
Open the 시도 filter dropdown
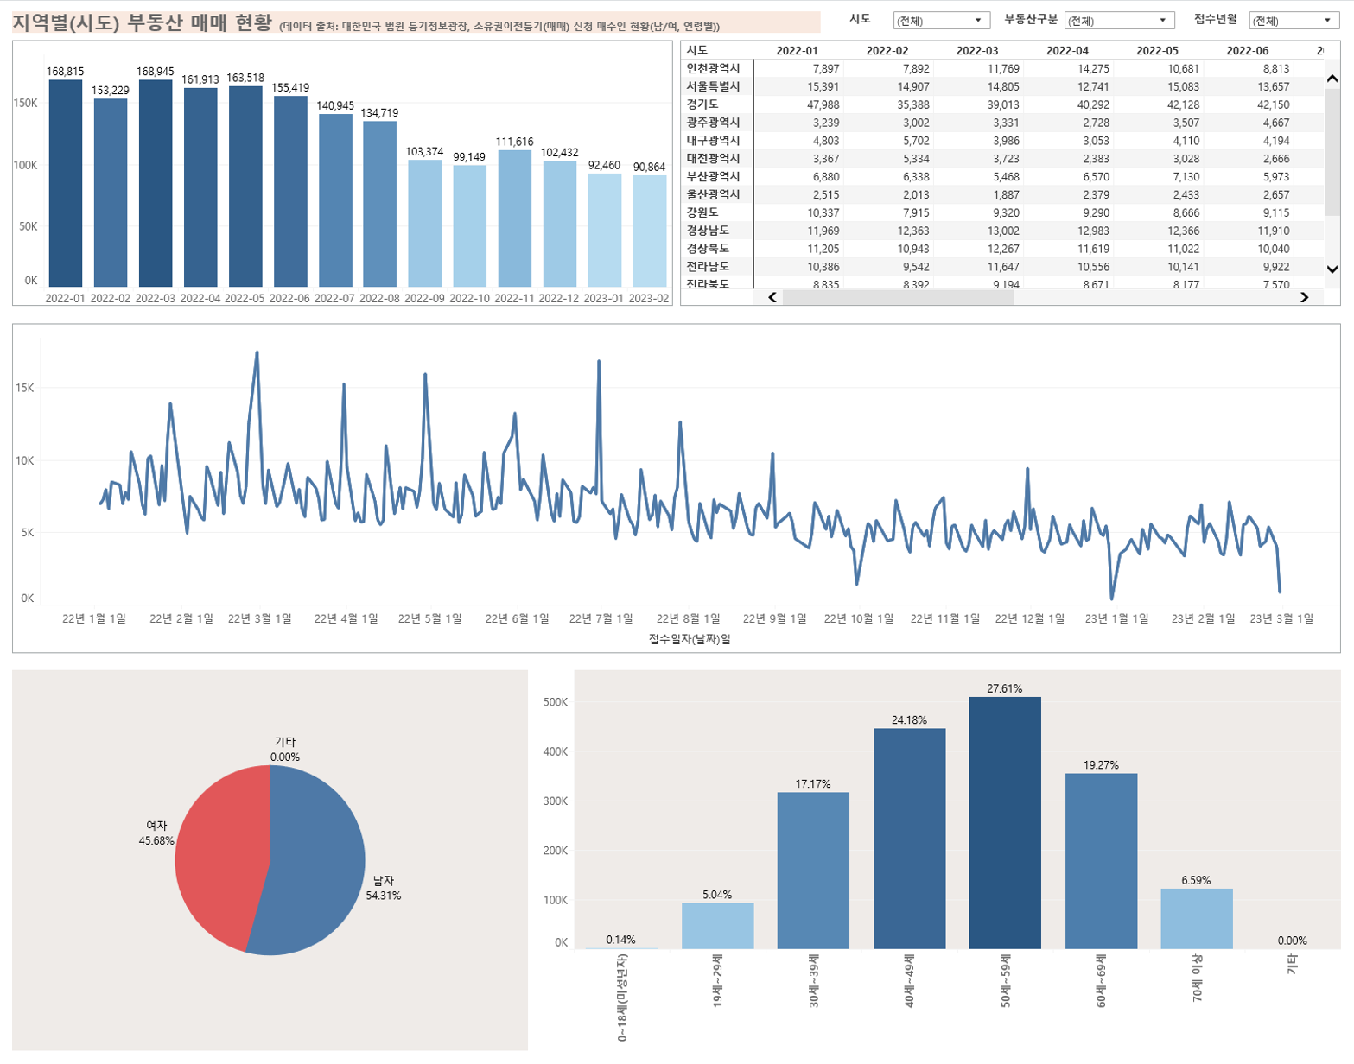tap(941, 20)
